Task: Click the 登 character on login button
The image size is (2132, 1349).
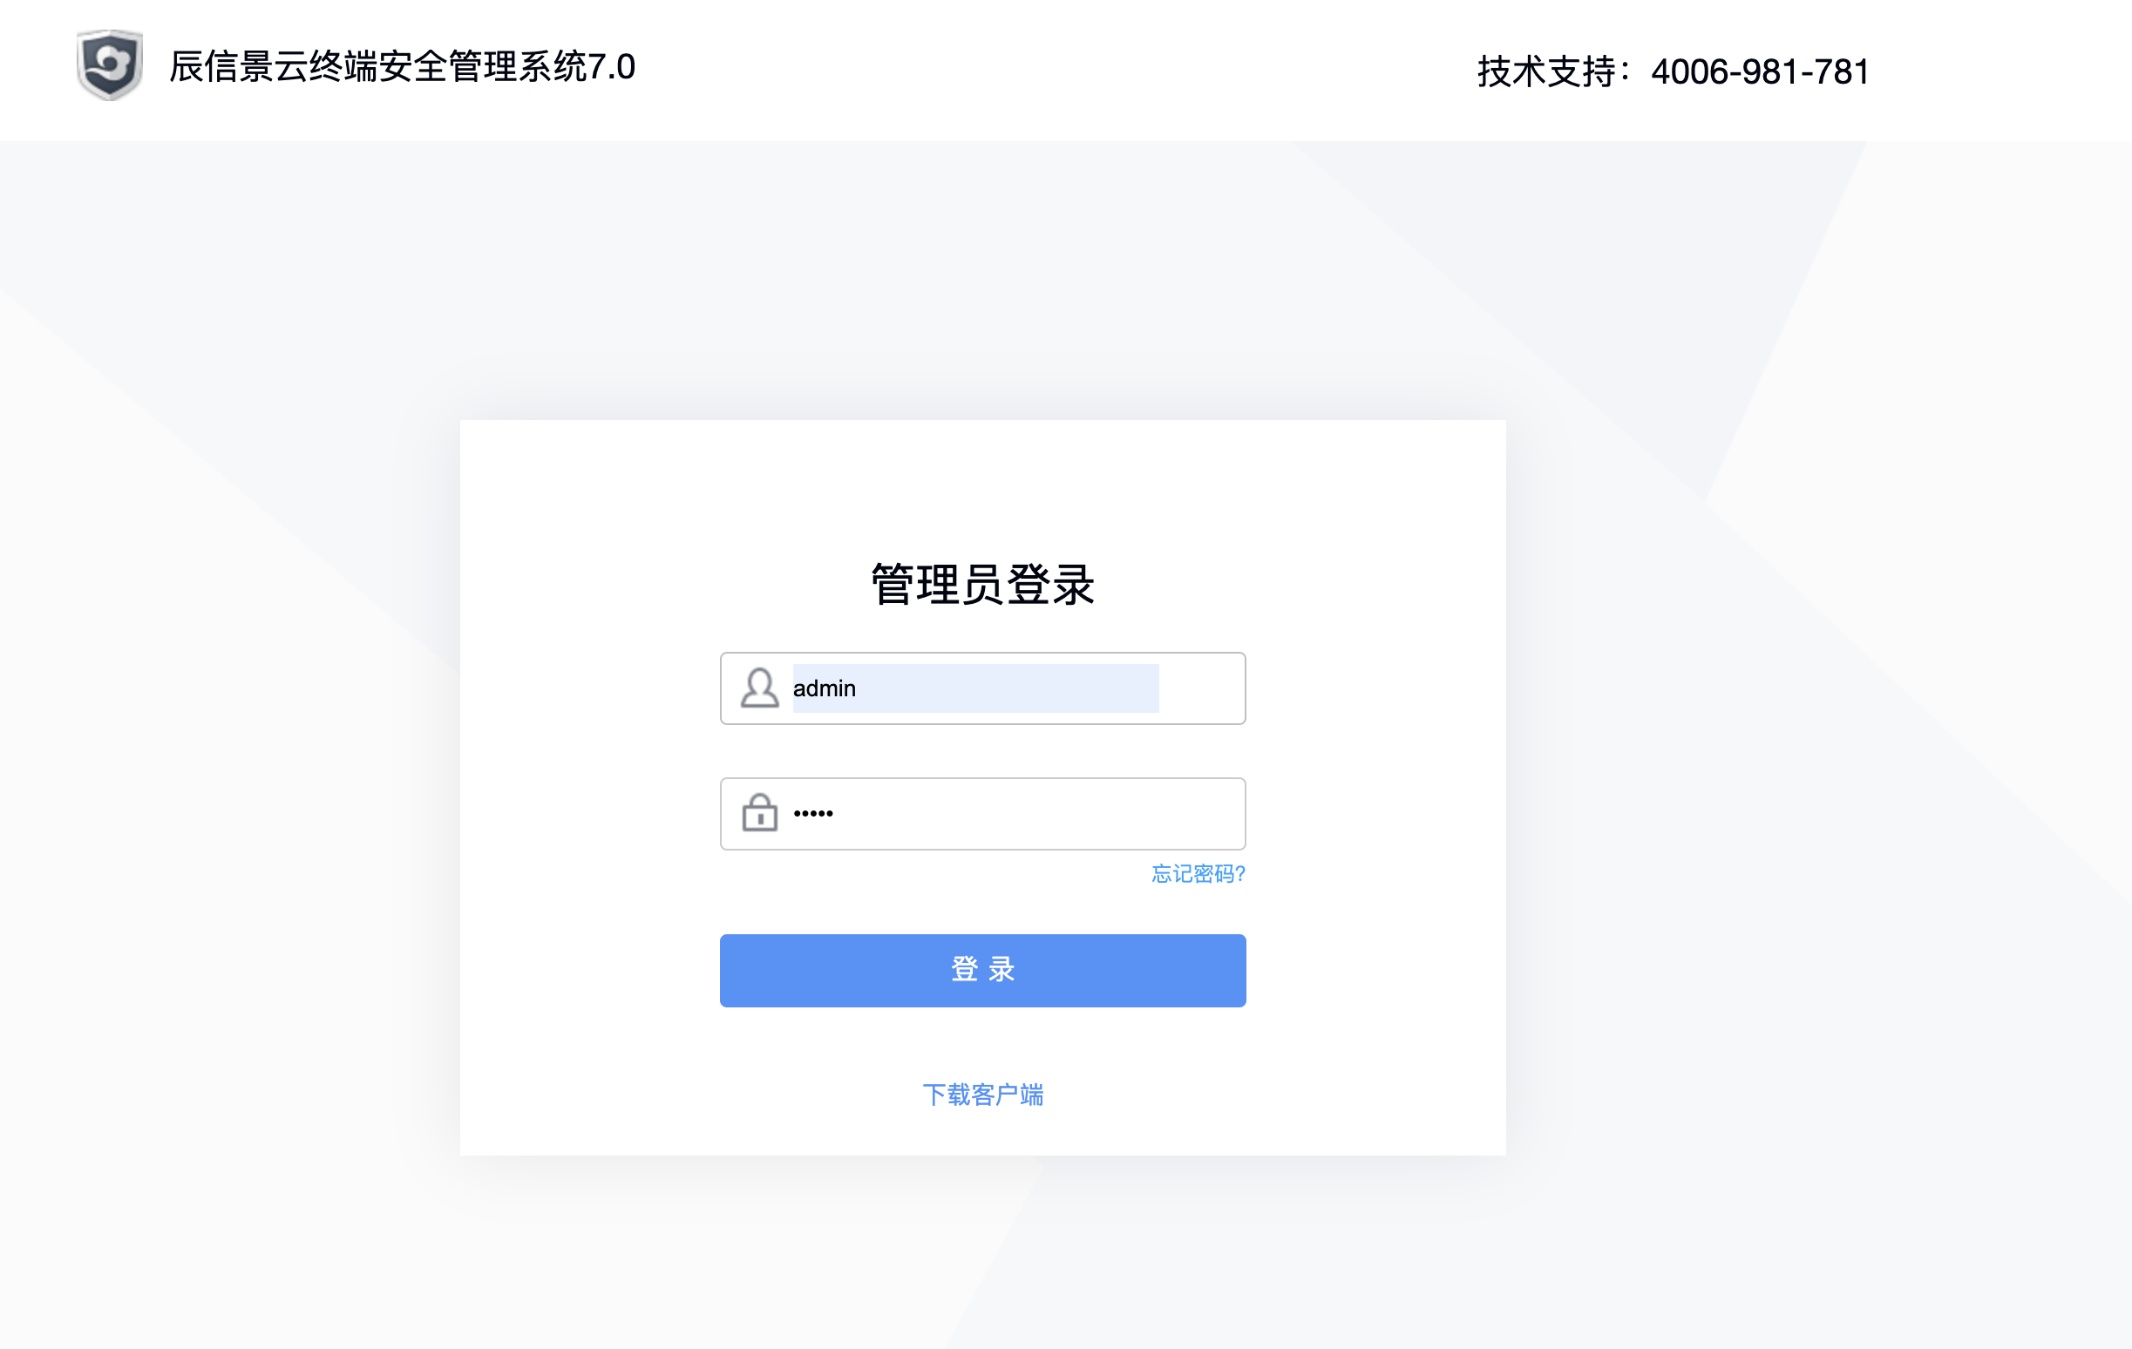Action: tap(964, 969)
